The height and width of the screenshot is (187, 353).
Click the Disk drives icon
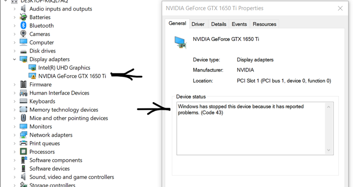tap(23, 51)
